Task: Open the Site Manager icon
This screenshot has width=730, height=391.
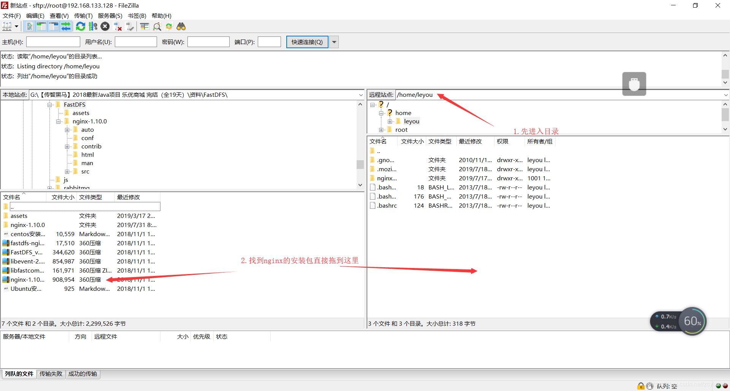Action: pyautogui.click(x=7, y=26)
